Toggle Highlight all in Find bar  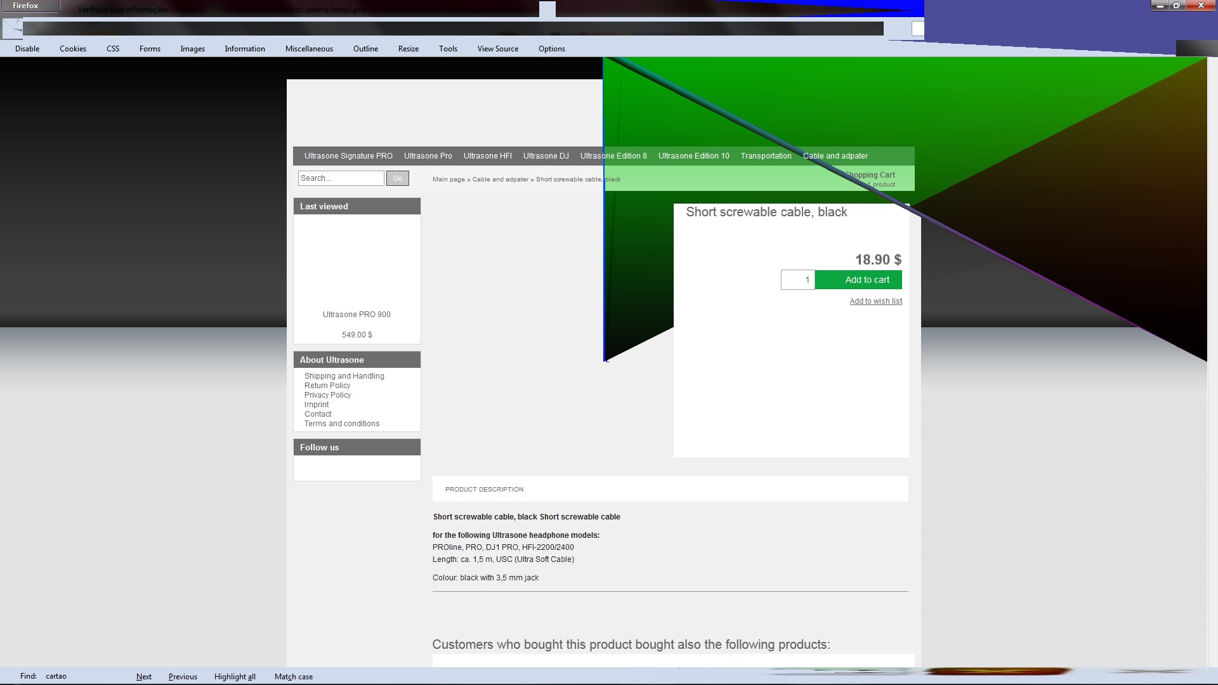(235, 677)
